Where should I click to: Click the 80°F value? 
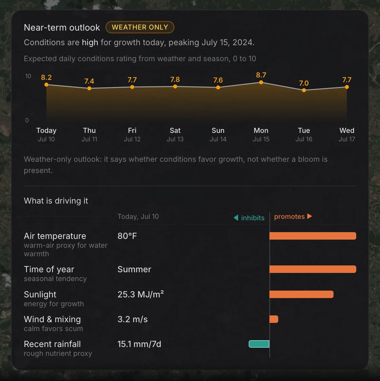pos(127,236)
